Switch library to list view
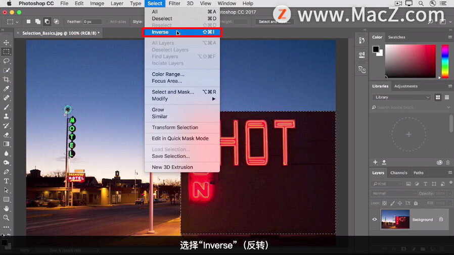 pos(447,97)
